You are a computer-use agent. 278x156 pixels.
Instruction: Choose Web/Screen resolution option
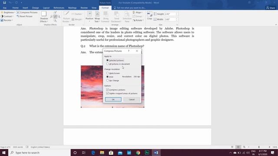coord(107,73)
